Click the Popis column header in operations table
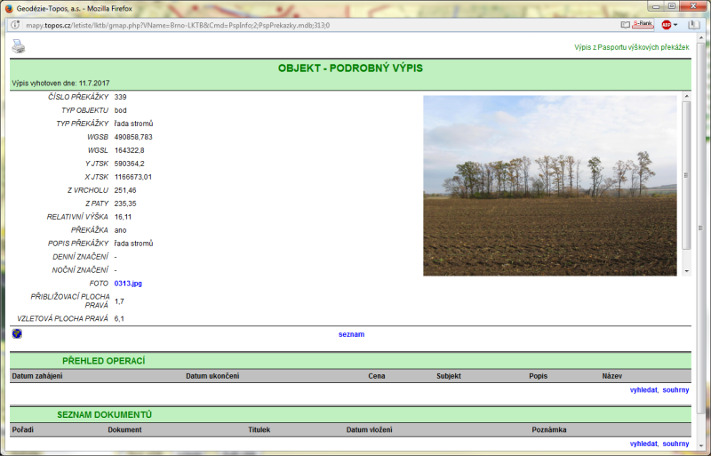The height and width of the screenshot is (456, 711). point(539,376)
